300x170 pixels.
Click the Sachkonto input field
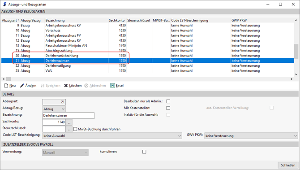tap(54, 122)
